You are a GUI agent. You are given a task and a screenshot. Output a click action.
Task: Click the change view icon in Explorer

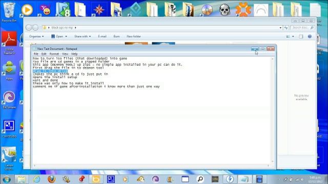click(x=288, y=36)
